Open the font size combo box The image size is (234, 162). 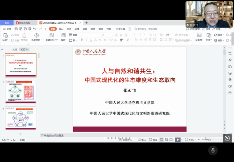click(x=108, y=35)
